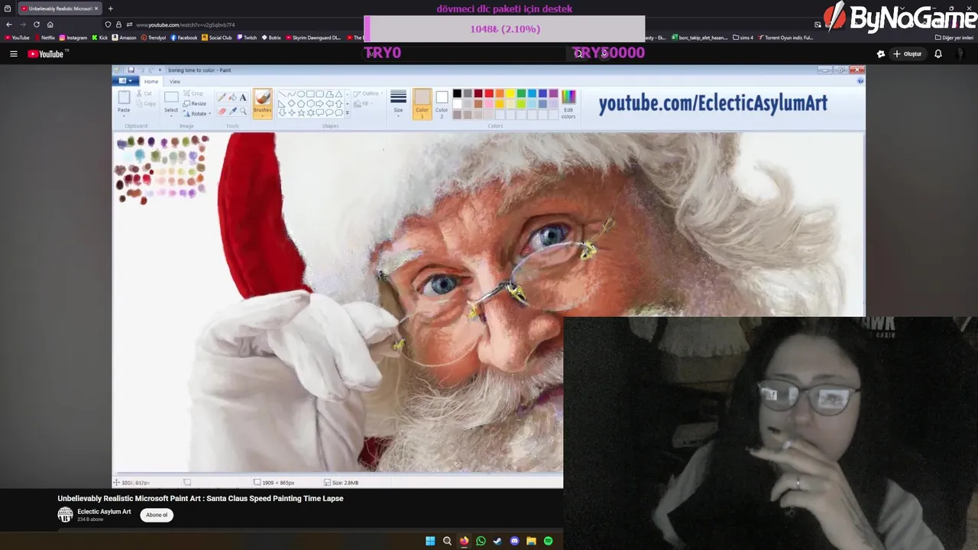This screenshot has height=550, width=978.
Task: Open a new browser tab with plus
Action: coord(110,8)
